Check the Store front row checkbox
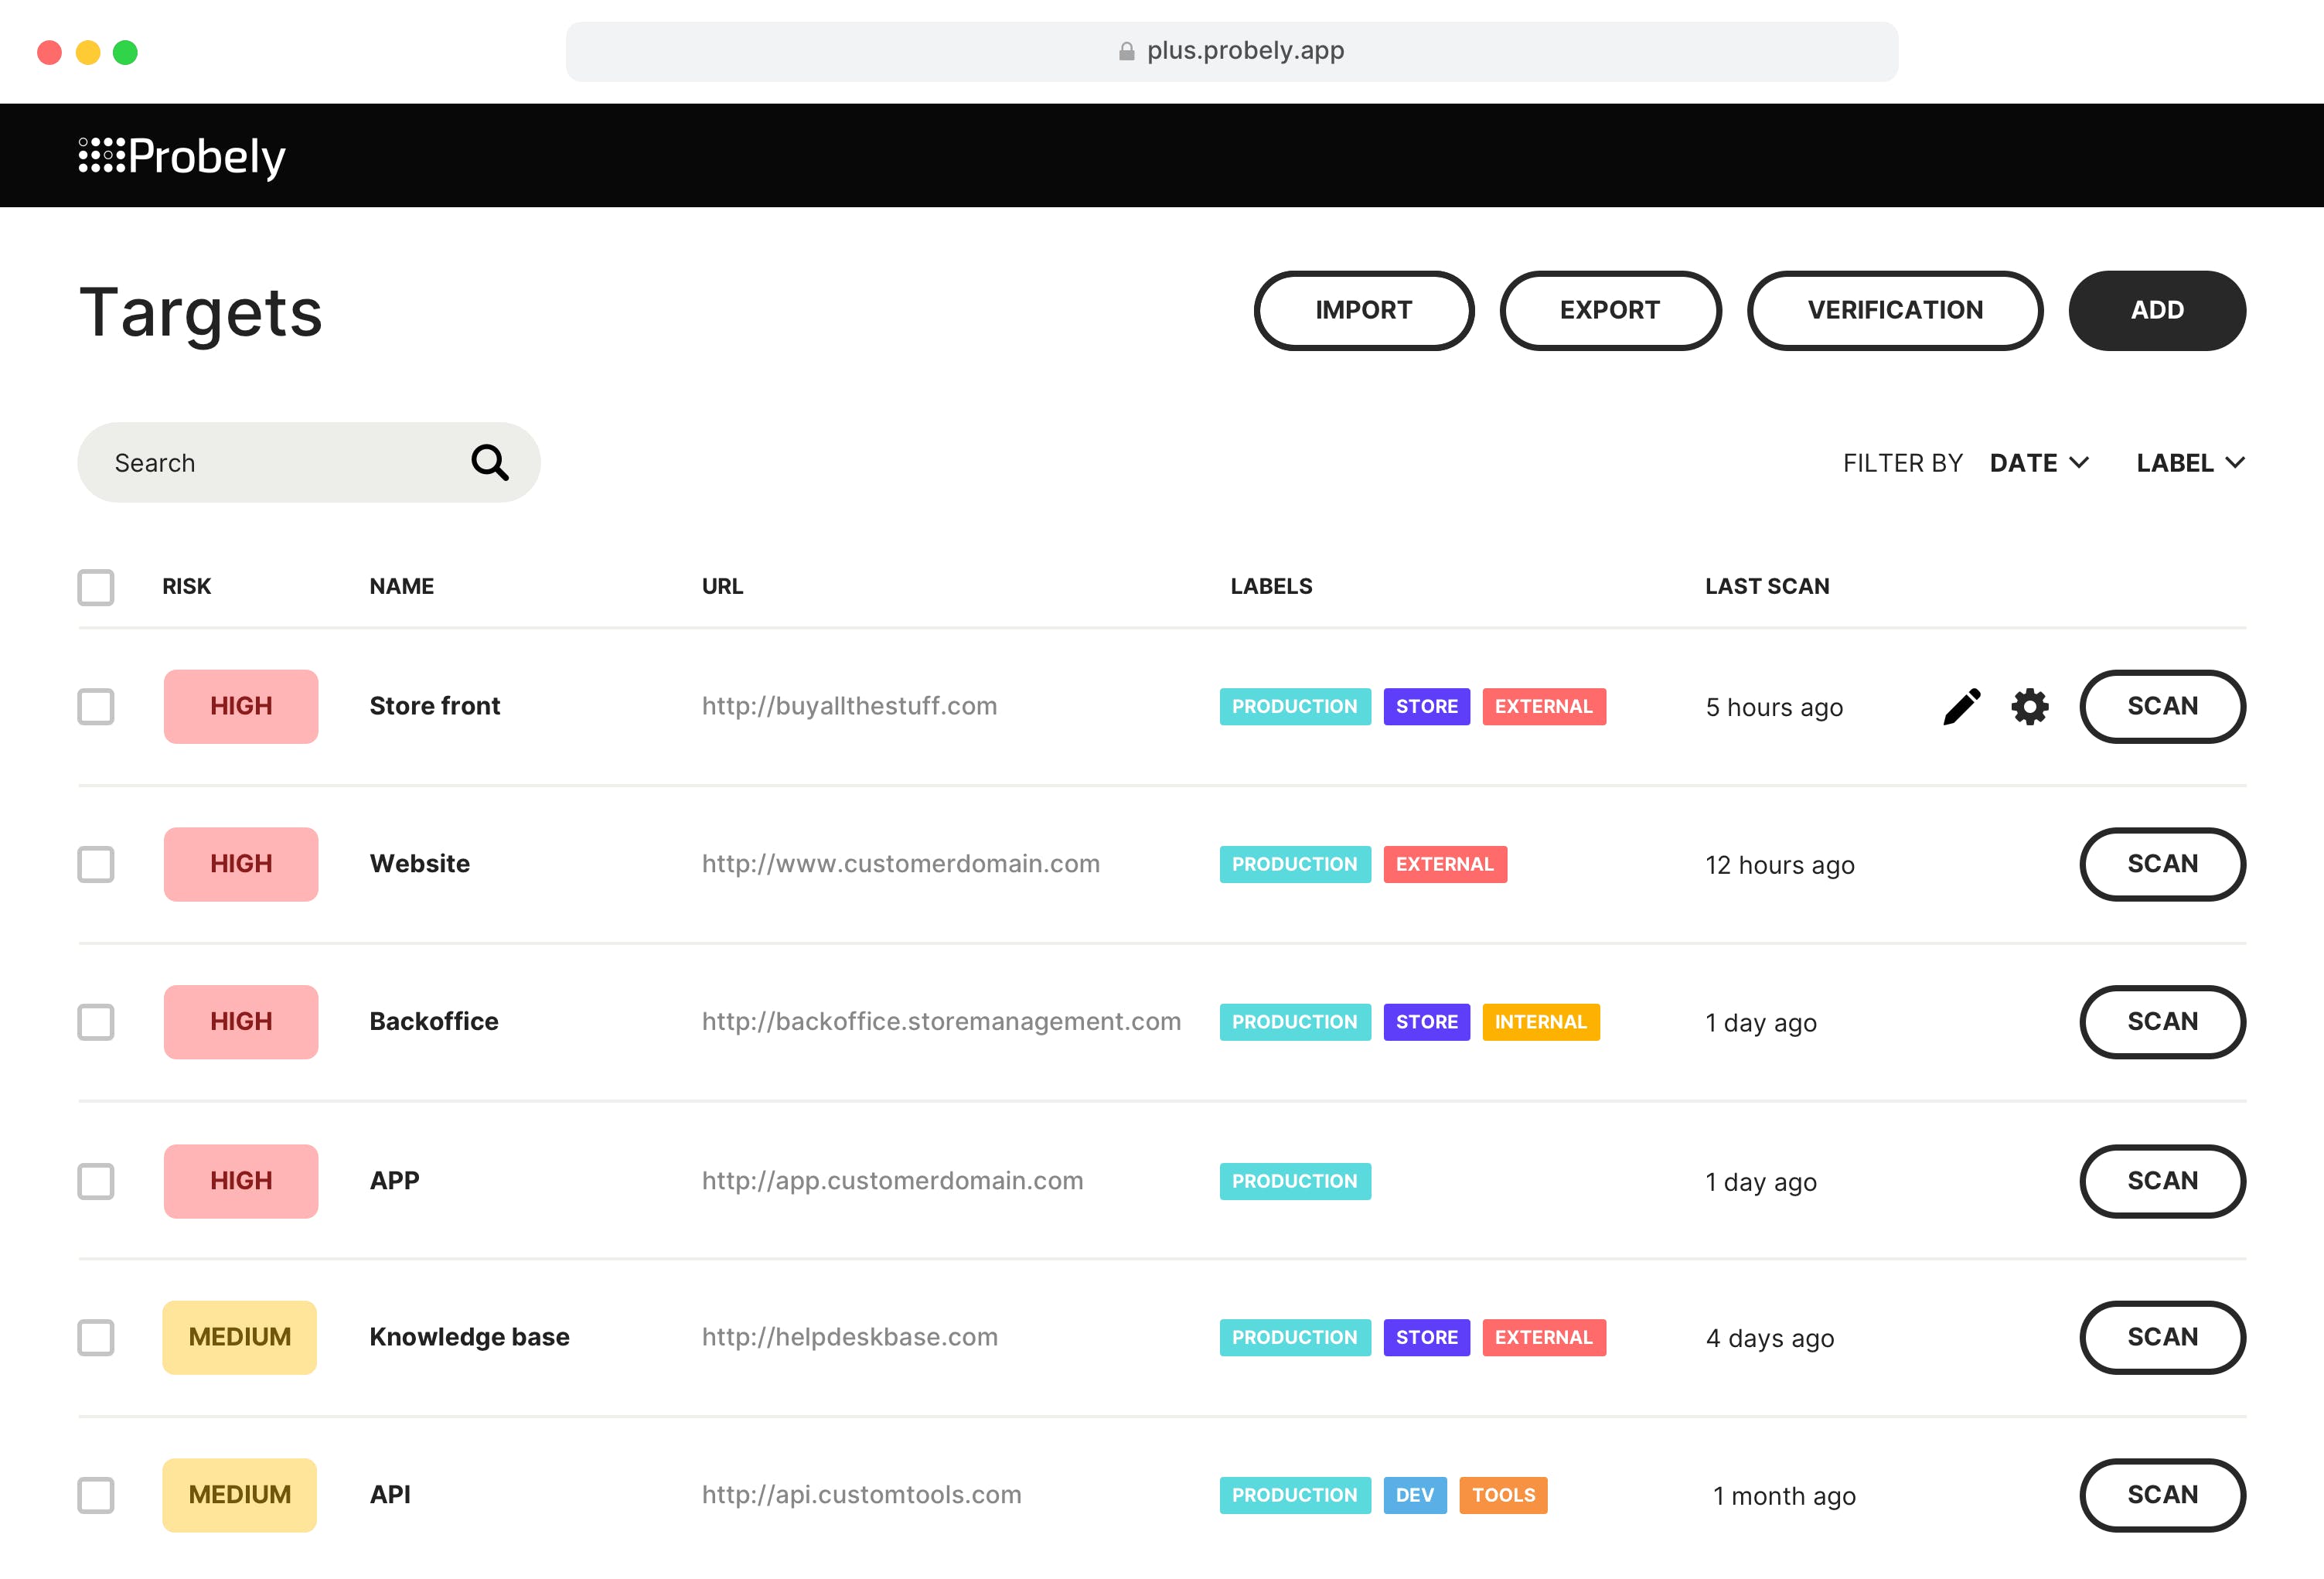 [96, 706]
